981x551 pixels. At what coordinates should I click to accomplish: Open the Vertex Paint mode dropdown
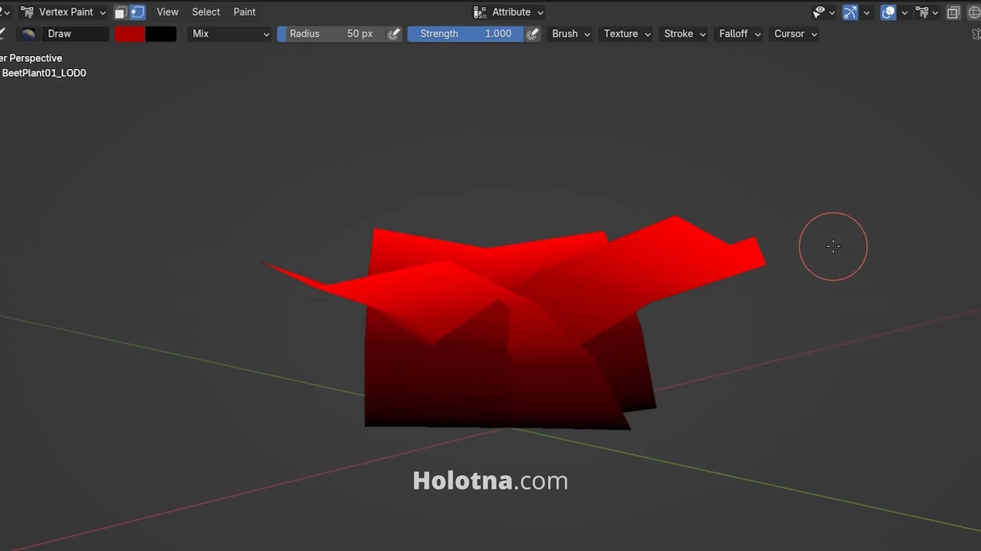pyautogui.click(x=63, y=12)
